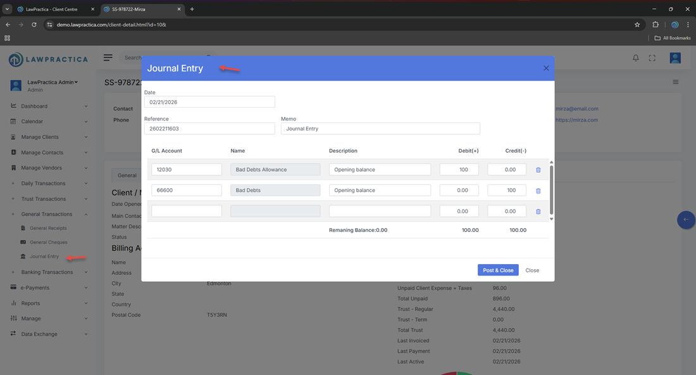
Task: Reload the browser page
Action: pyautogui.click(x=34, y=25)
